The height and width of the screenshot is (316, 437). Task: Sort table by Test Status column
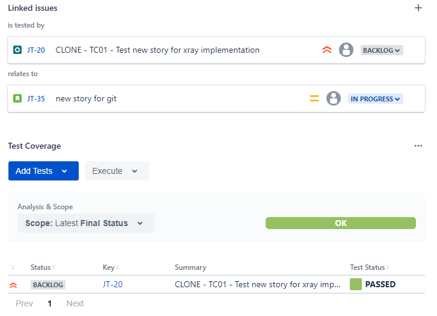pyautogui.click(x=370, y=267)
